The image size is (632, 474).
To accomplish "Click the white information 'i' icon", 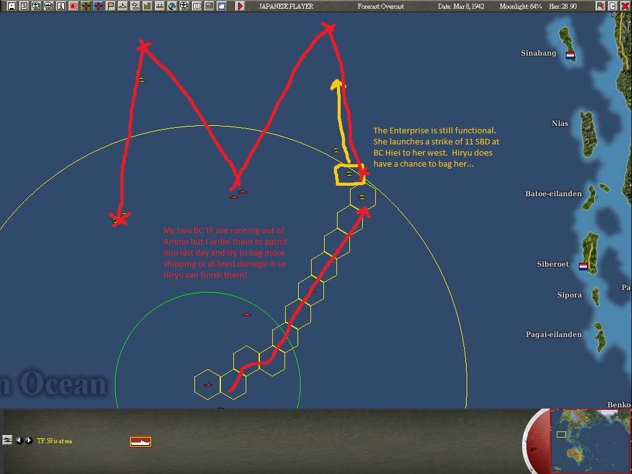I will click(61, 6).
